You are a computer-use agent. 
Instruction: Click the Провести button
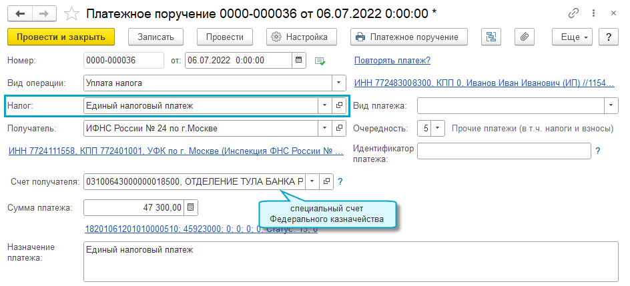click(x=225, y=37)
